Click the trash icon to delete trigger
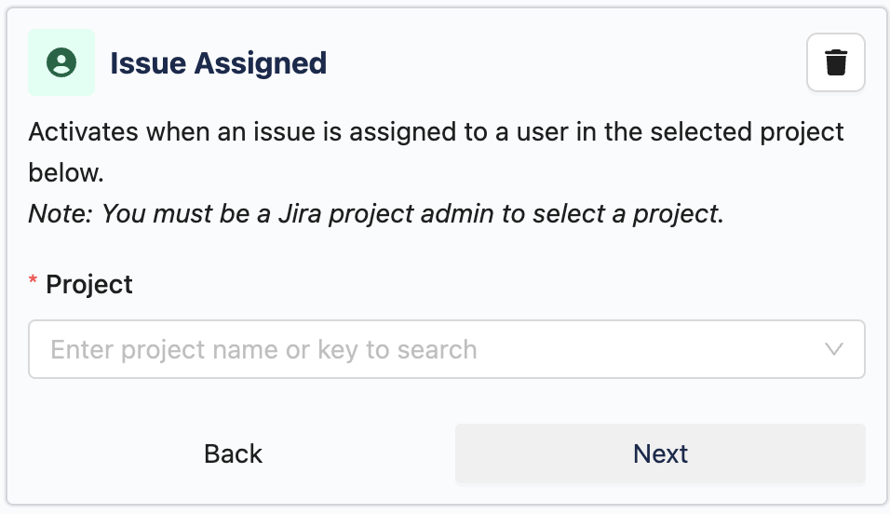Screen dimensions: 890x514 (x=836, y=63)
